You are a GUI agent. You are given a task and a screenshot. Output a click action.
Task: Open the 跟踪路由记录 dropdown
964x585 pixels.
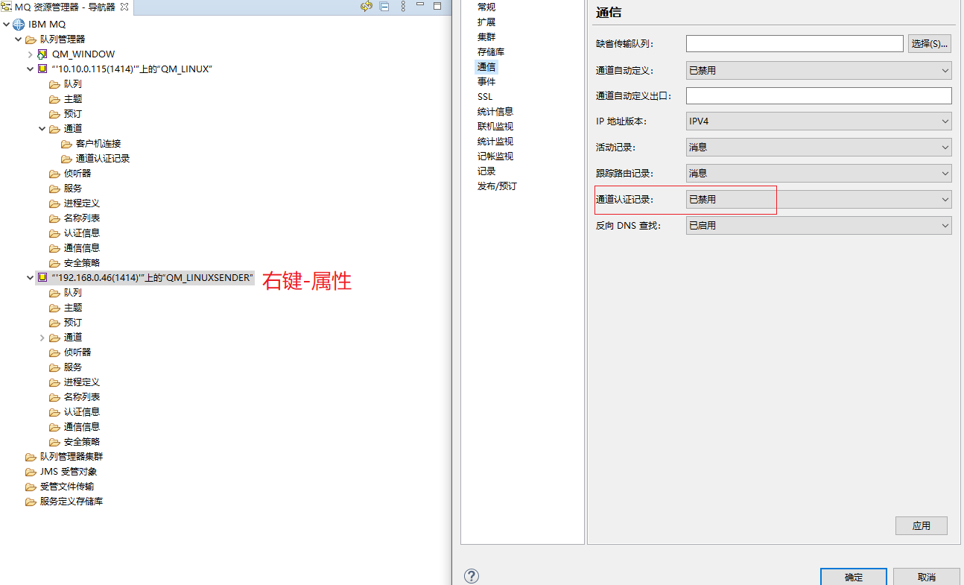click(x=819, y=173)
